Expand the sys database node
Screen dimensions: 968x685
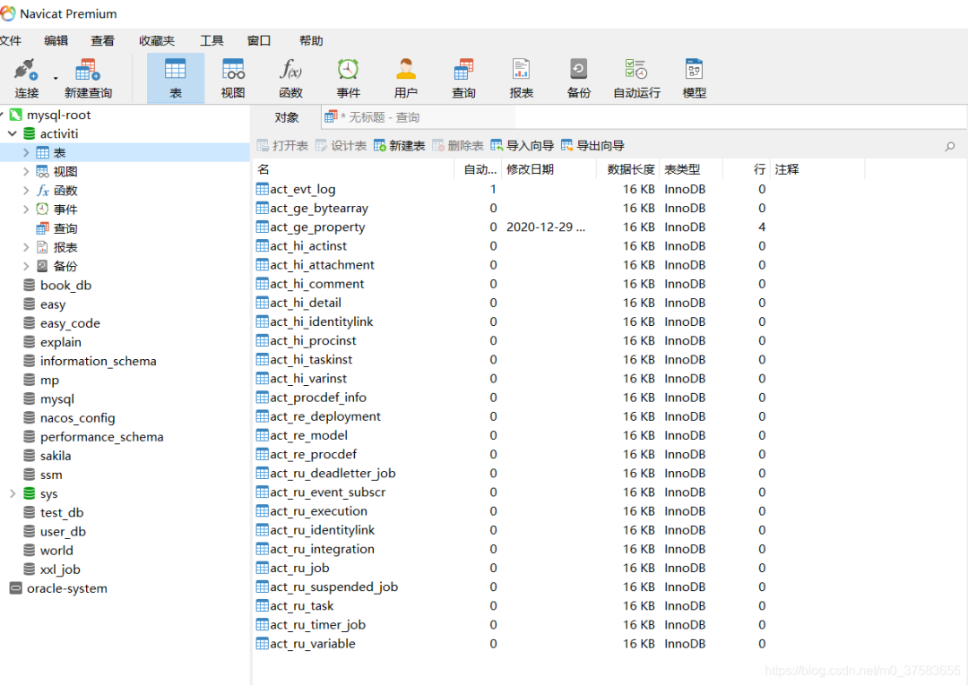(13, 493)
